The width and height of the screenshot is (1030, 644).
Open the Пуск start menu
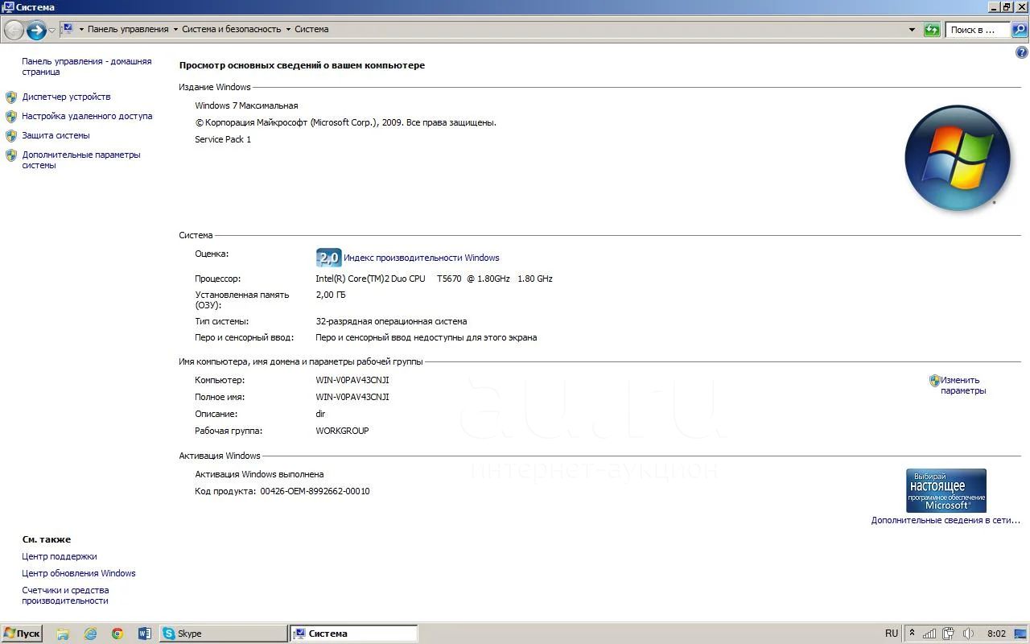coord(22,634)
